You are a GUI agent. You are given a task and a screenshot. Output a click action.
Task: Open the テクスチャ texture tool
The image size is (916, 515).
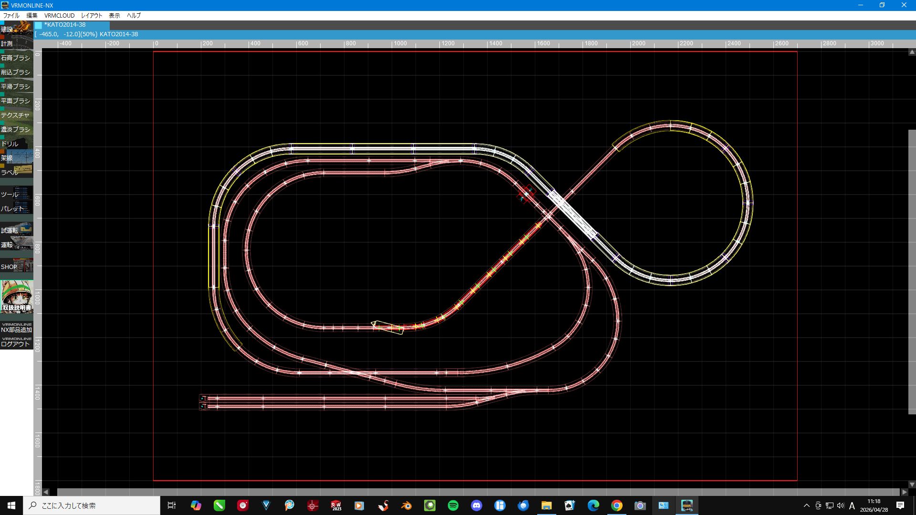17,114
